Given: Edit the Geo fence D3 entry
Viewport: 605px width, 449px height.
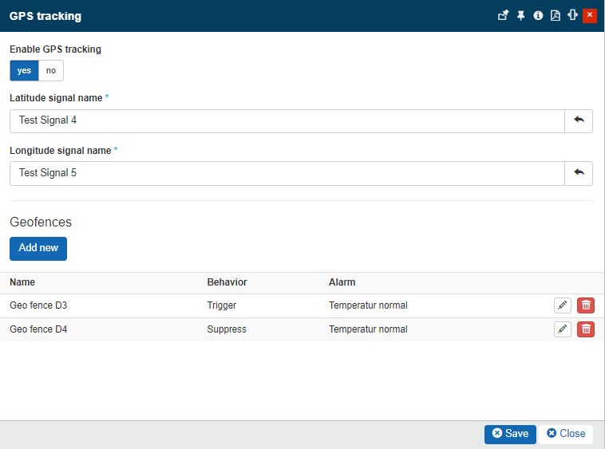Looking at the screenshot, I should 563,305.
